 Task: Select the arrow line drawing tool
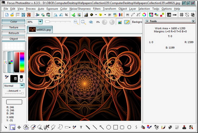[x=101, y=127]
